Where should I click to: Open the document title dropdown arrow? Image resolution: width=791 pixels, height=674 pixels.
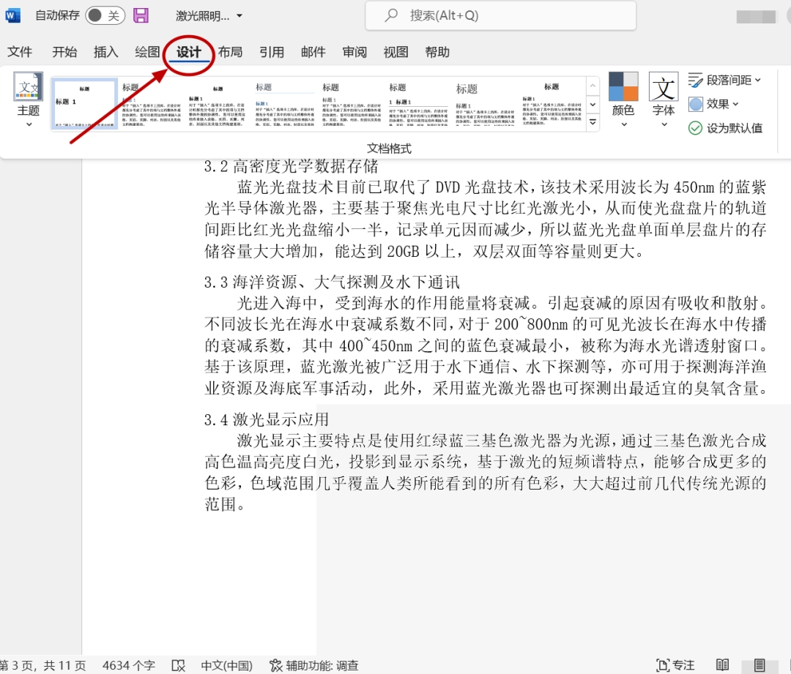pos(239,15)
